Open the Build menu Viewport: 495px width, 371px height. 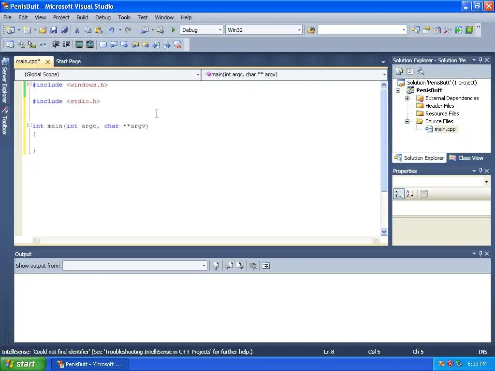pos(82,17)
